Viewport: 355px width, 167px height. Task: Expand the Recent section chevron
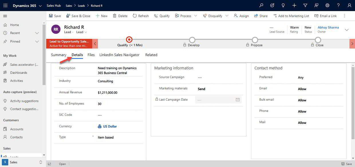point(37,33)
